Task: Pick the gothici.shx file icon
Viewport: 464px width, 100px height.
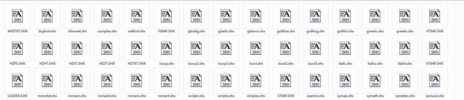Action: (345, 16)
